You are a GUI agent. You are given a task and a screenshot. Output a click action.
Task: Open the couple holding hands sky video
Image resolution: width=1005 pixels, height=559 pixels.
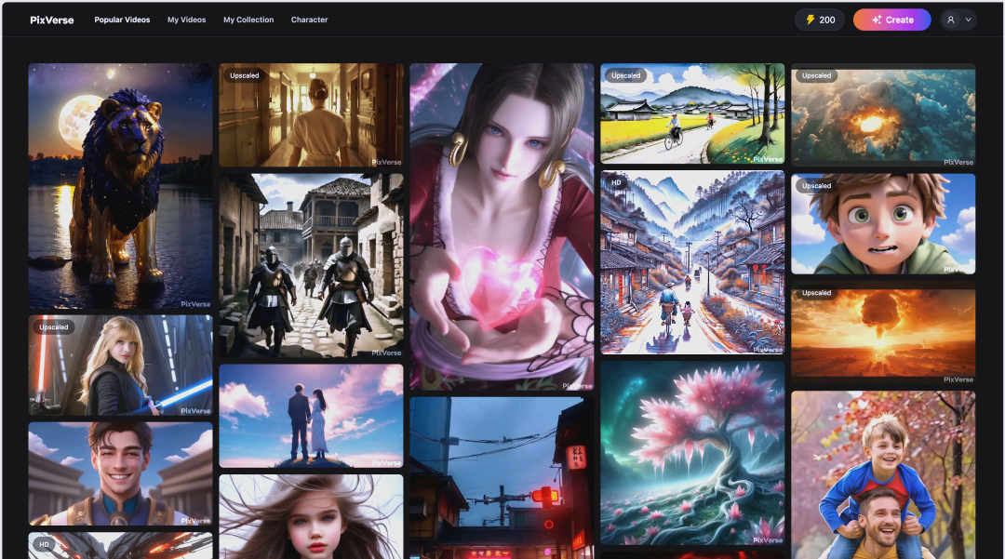311,416
